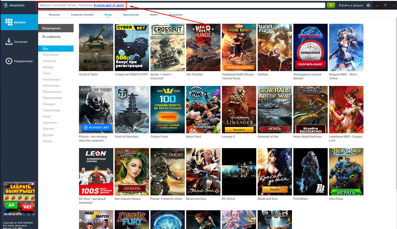Open the Heavy Metal Machines thumbnail
Screen dimensions: 397x229
[x=311, y=110]
